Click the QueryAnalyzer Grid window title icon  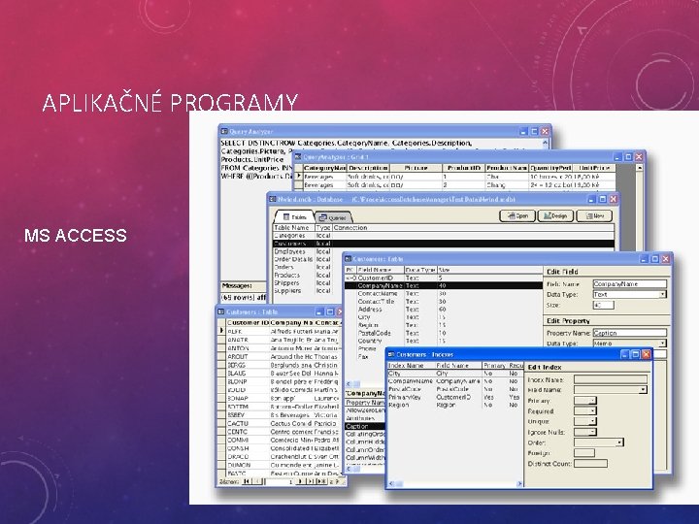(298, 157)
